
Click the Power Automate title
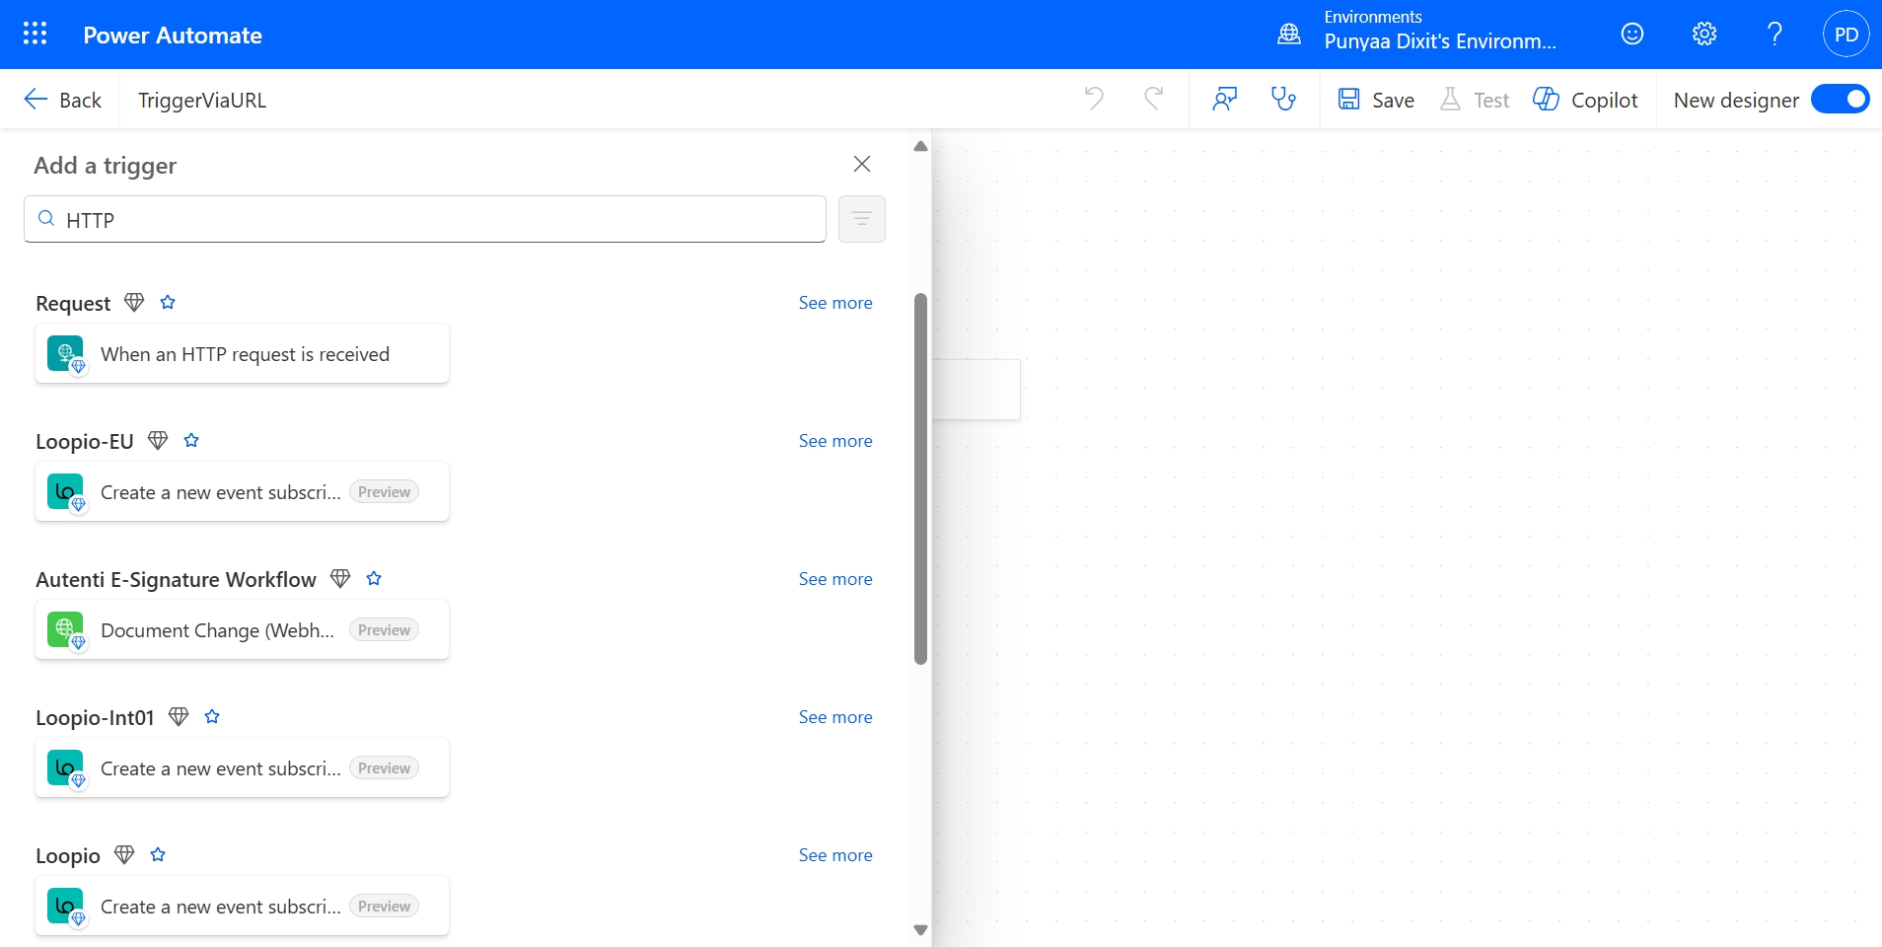pos(173,36)
